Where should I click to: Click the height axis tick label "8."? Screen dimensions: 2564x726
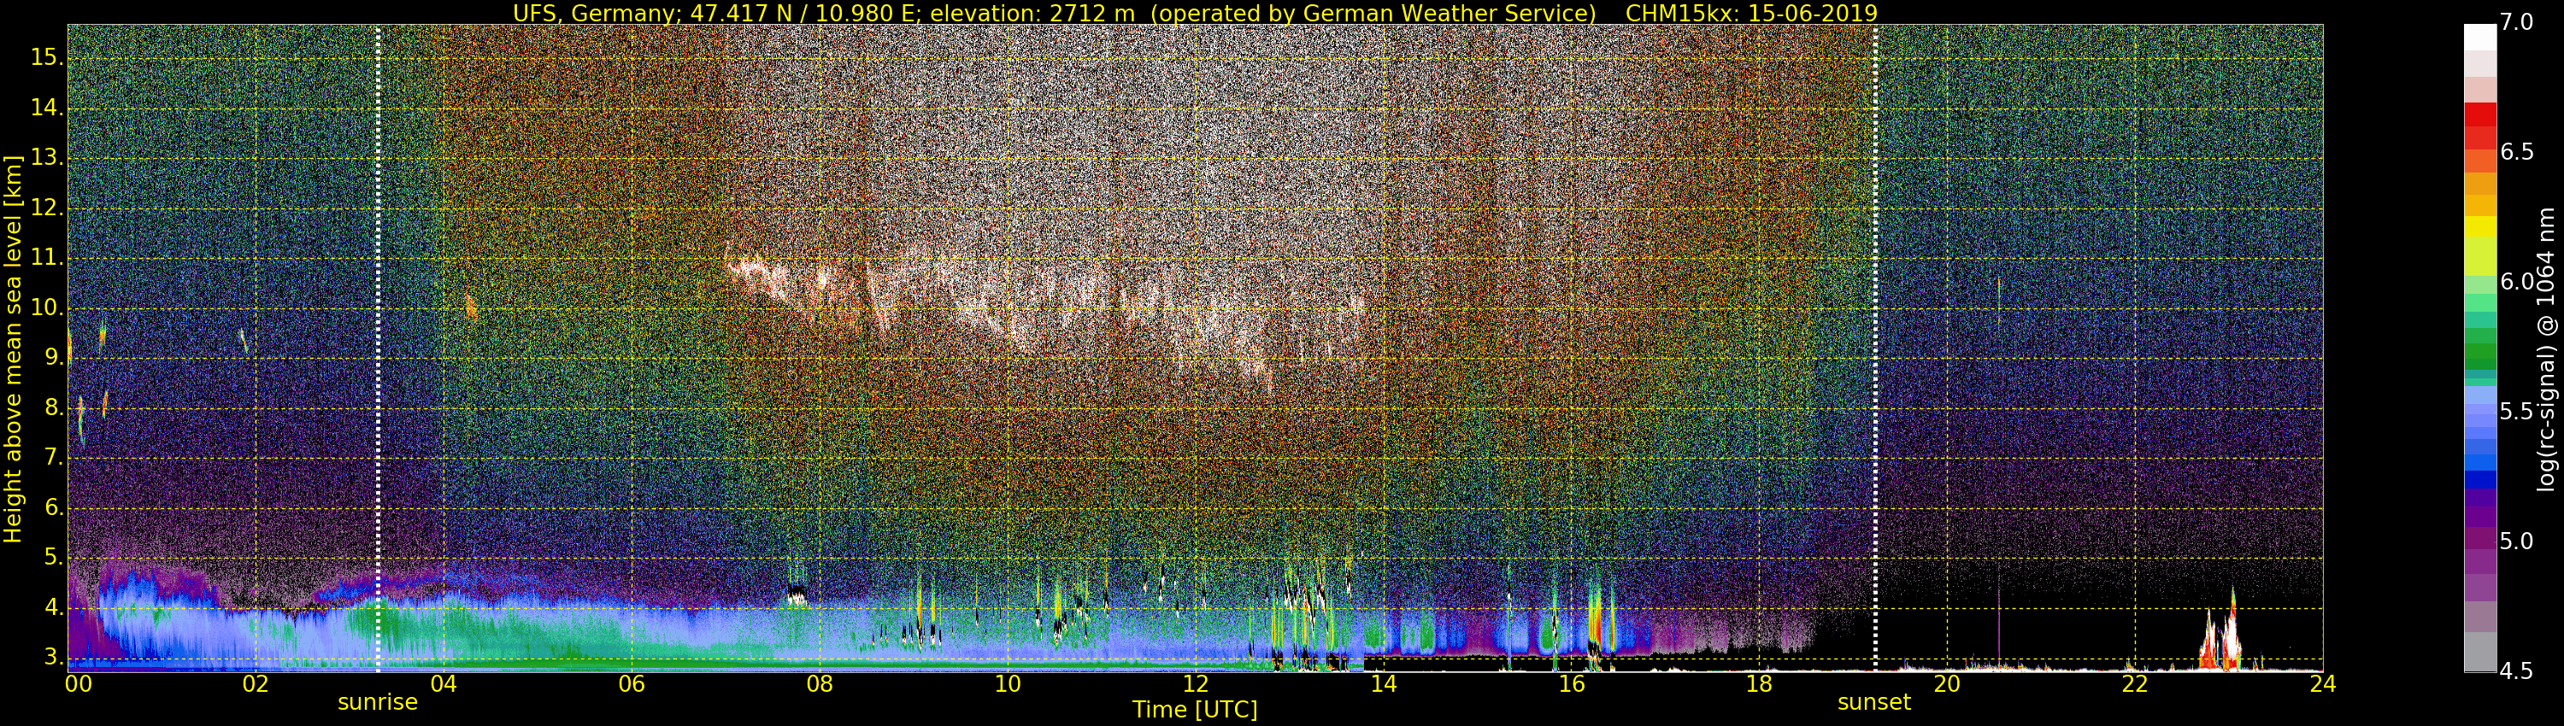coord(54,407)
